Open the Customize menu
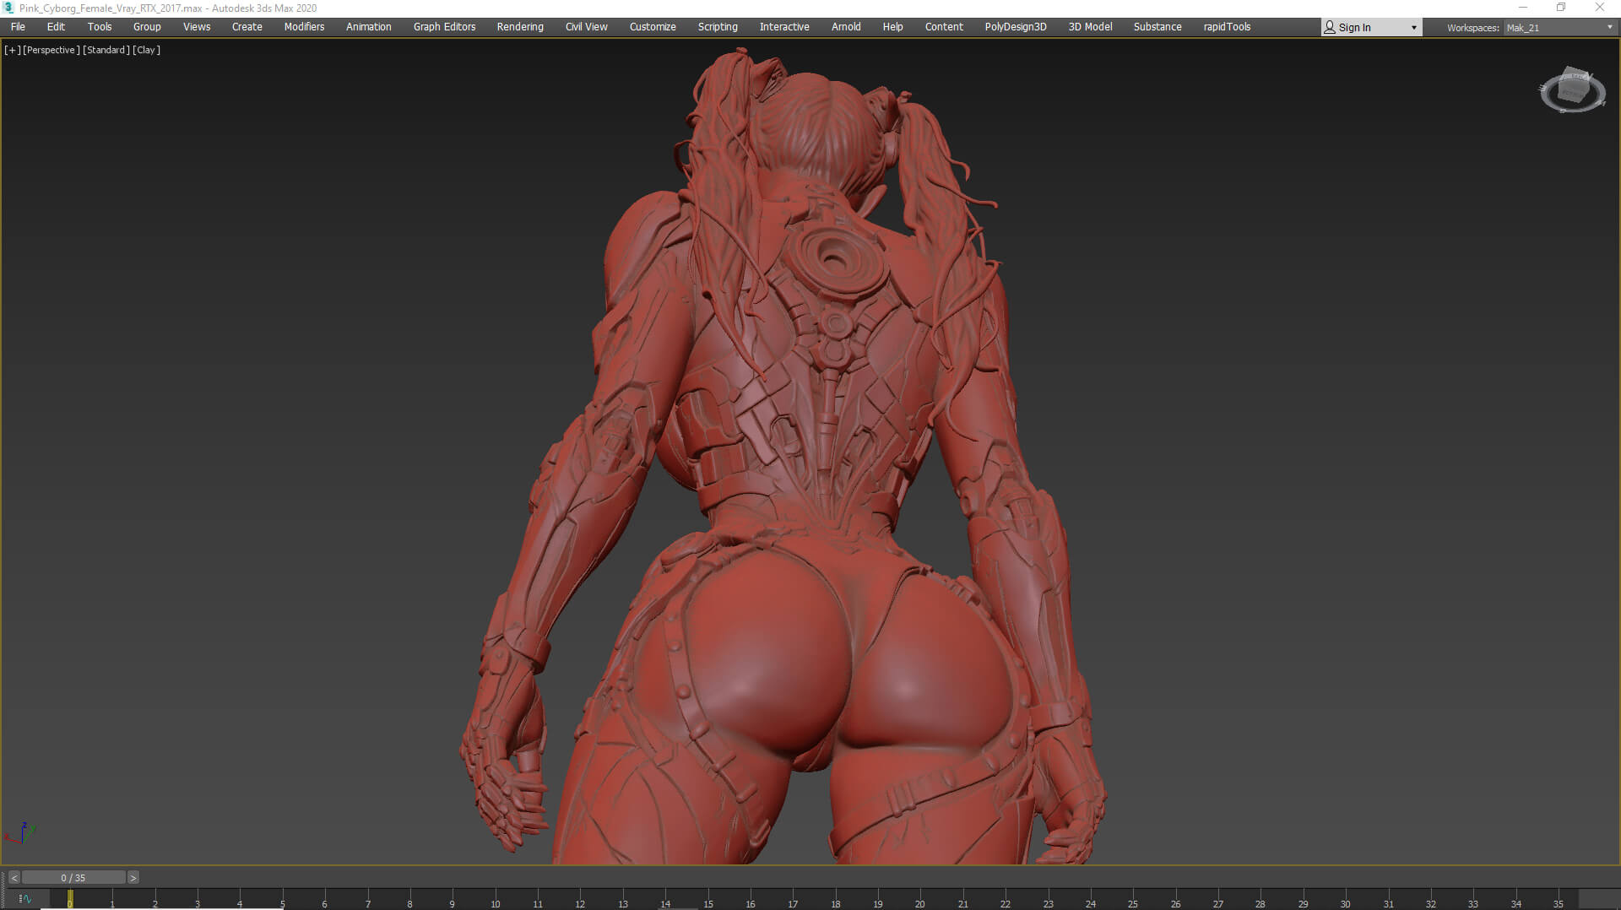This screenshot has height=910, width=1621. (x=653, y=27)
